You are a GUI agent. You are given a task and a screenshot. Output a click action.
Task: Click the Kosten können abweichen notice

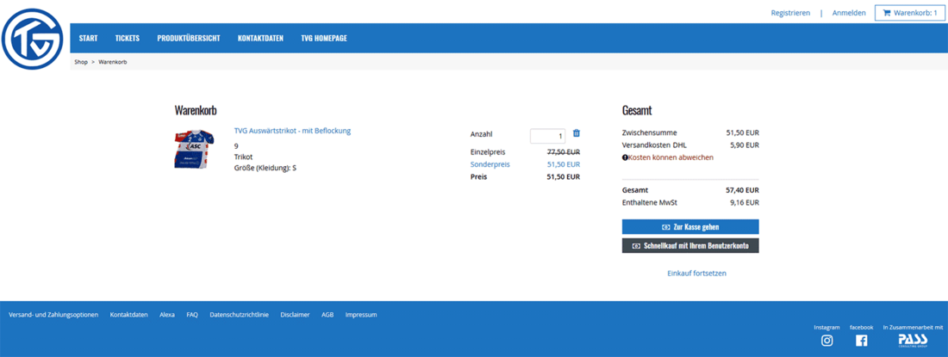click(x=671, y=157)
